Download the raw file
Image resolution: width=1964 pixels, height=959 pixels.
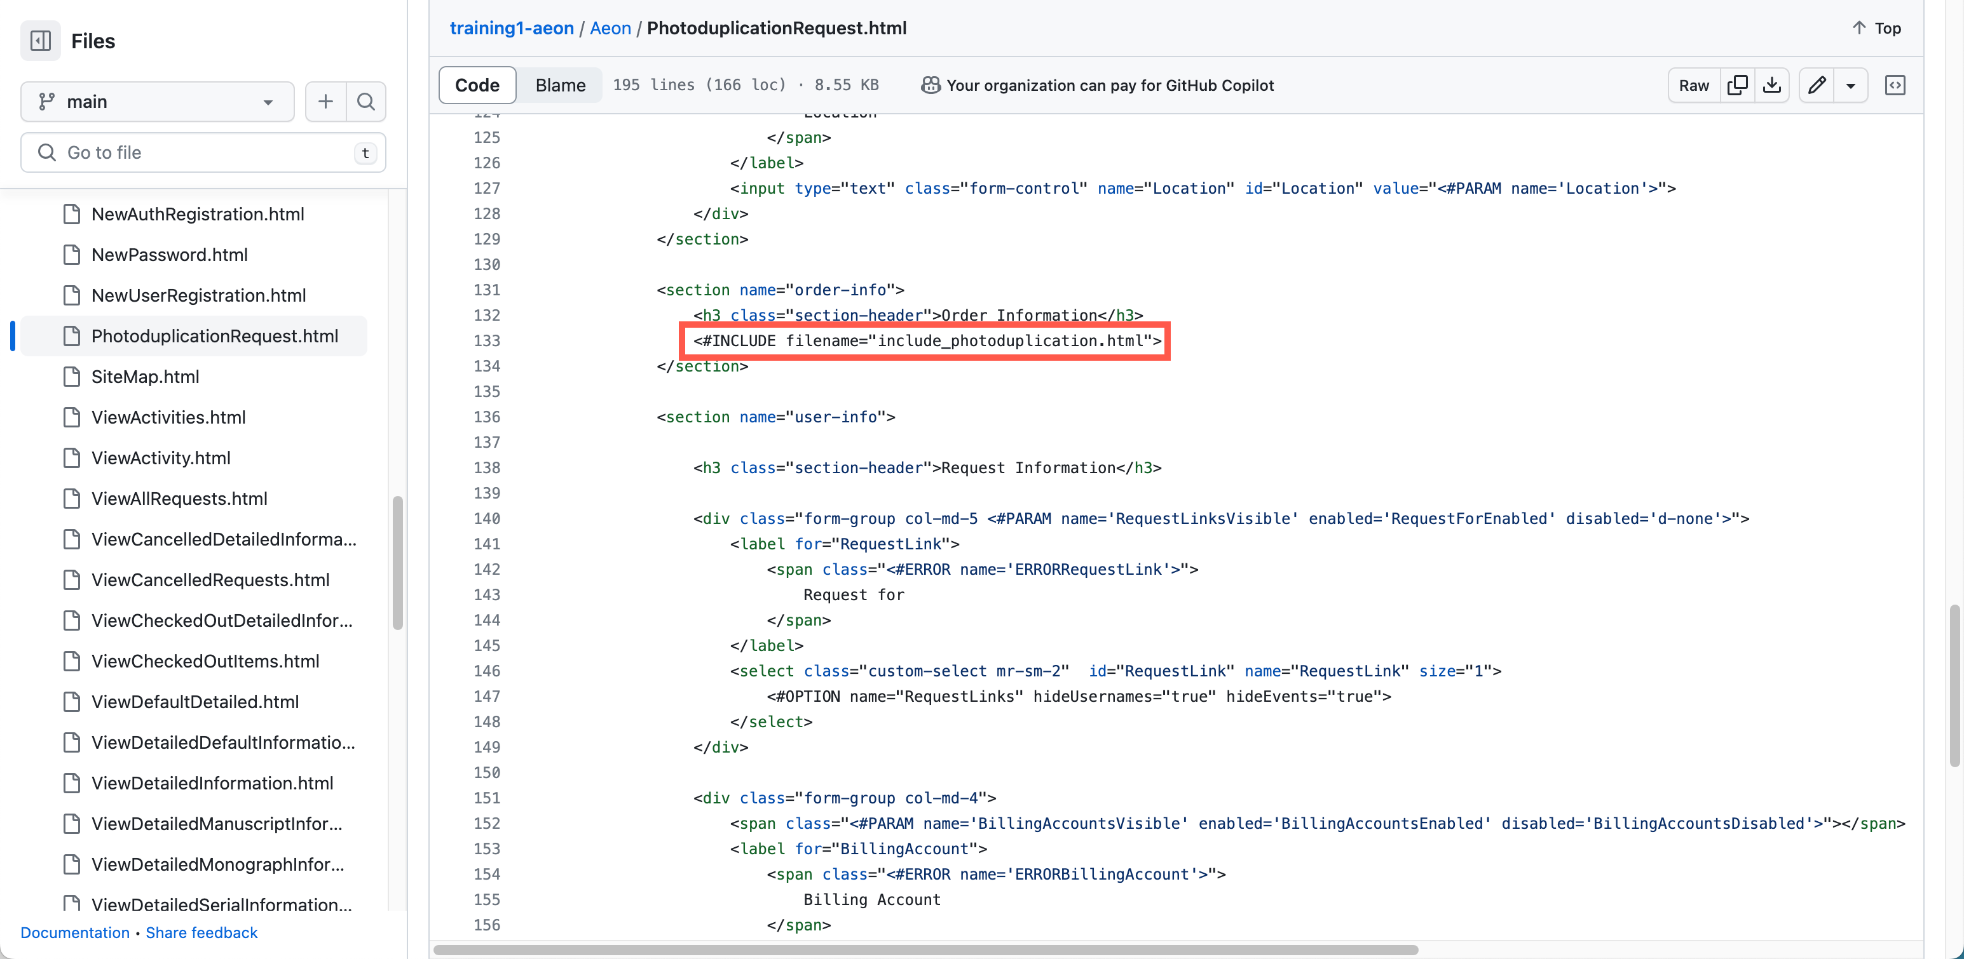click(x=1773, y=85)
